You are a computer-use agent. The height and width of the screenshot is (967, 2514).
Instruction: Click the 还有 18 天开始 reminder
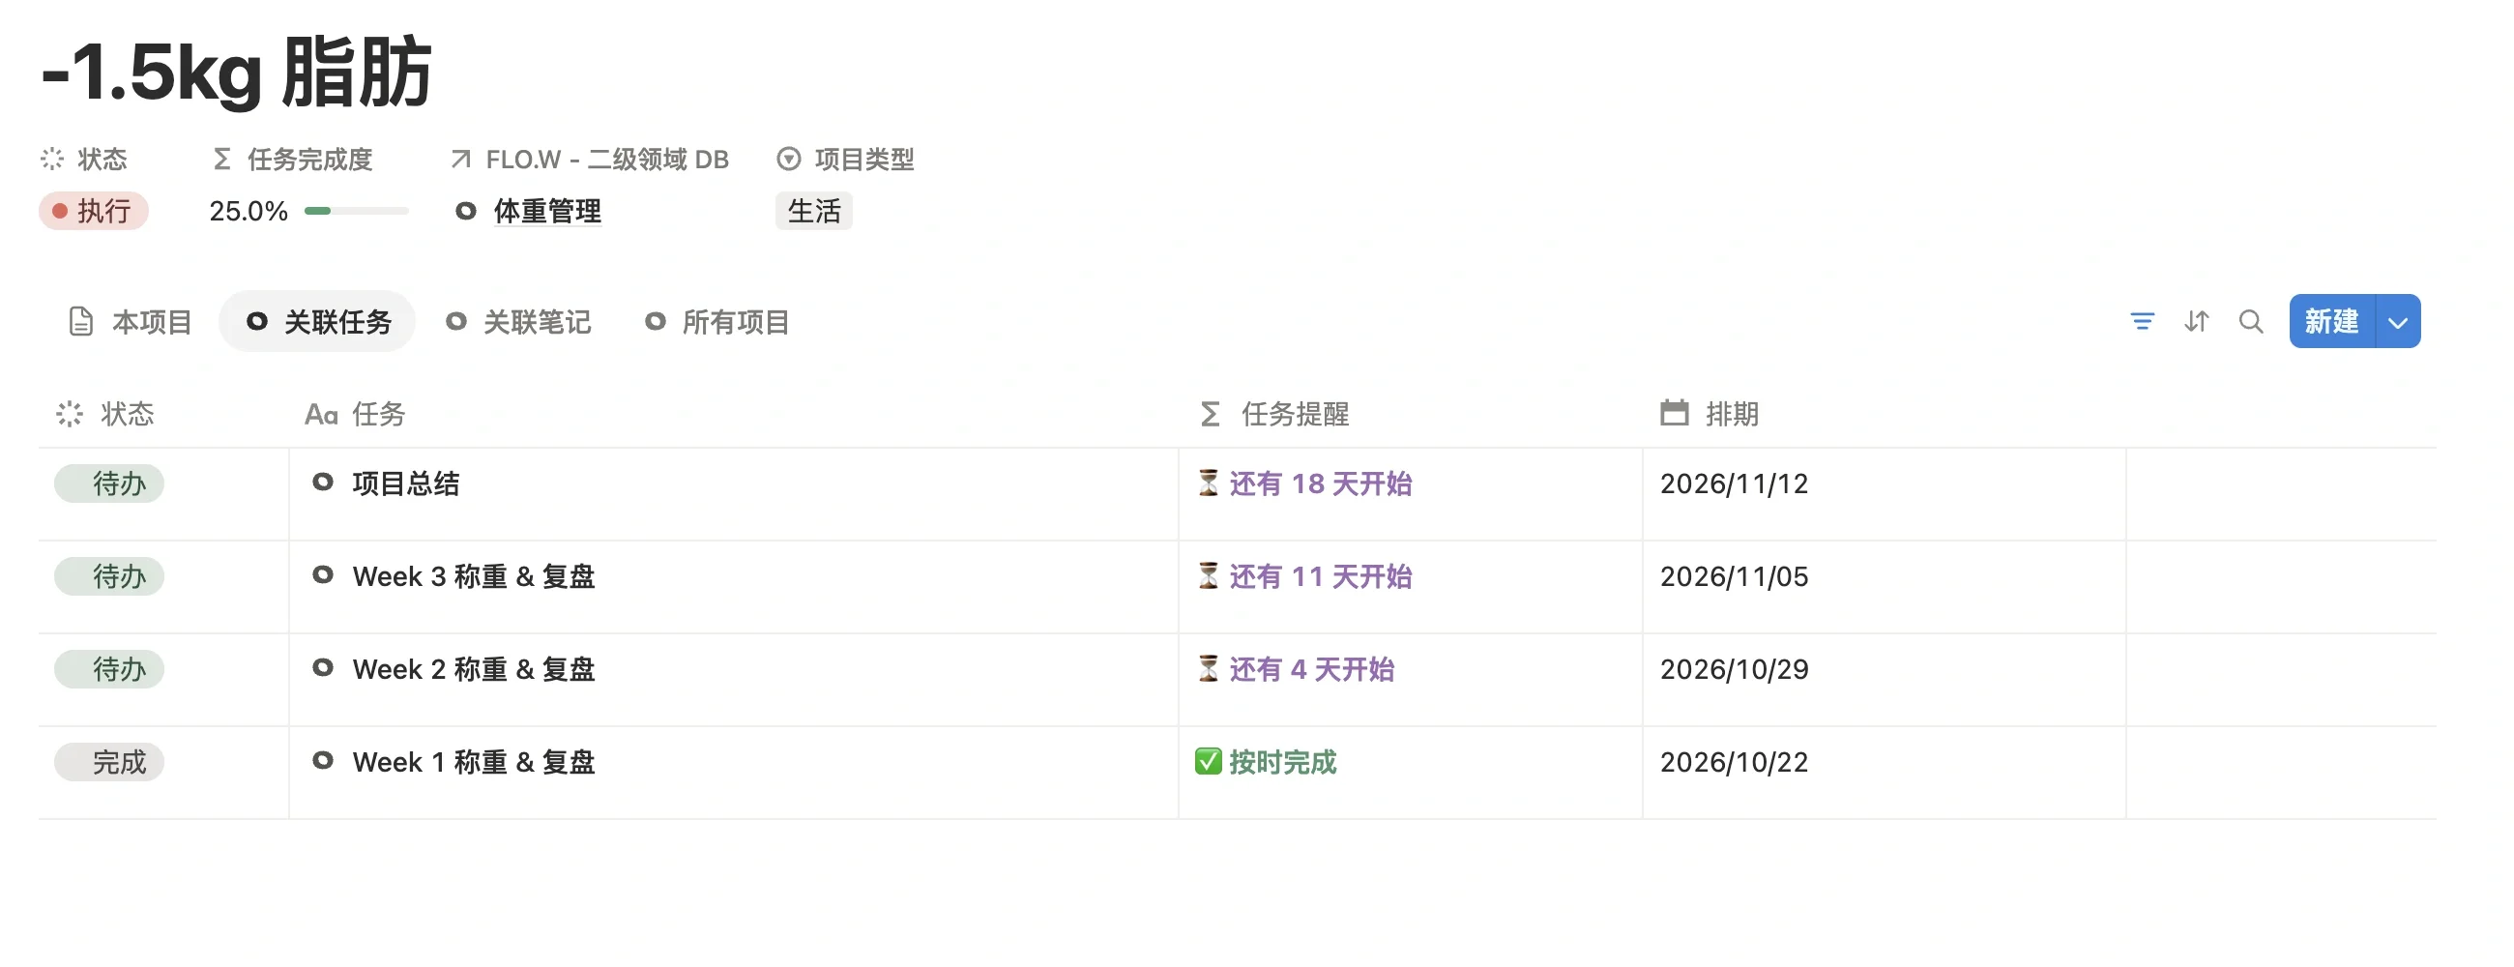point(1320,483)
